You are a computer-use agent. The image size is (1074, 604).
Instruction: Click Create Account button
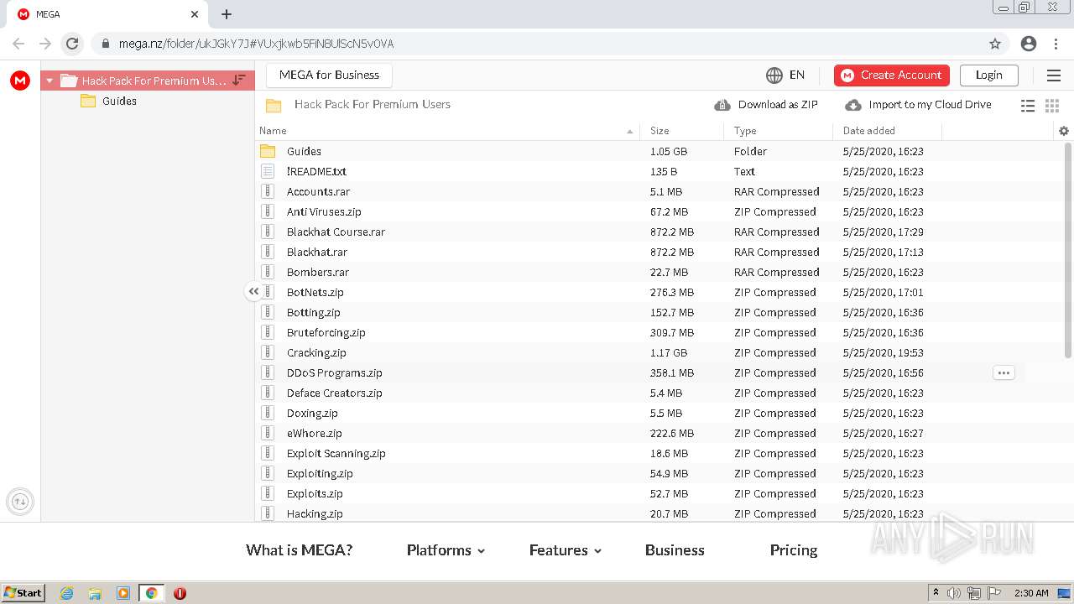click(892, 75)
